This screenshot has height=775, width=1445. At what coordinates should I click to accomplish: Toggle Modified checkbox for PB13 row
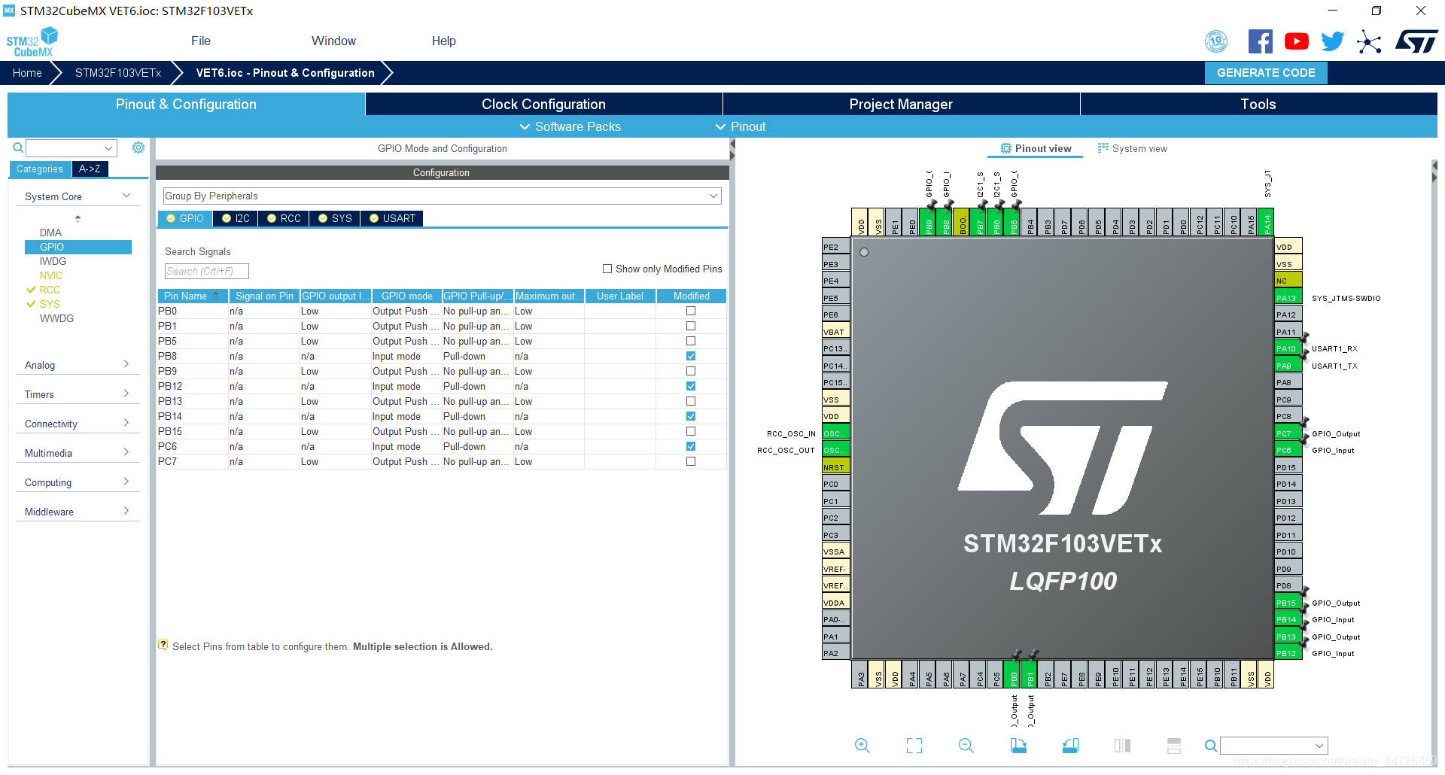[691, 401]
